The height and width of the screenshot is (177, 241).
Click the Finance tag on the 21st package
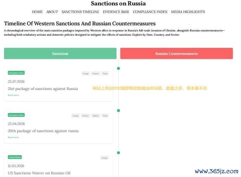click(x=95, y=74)
